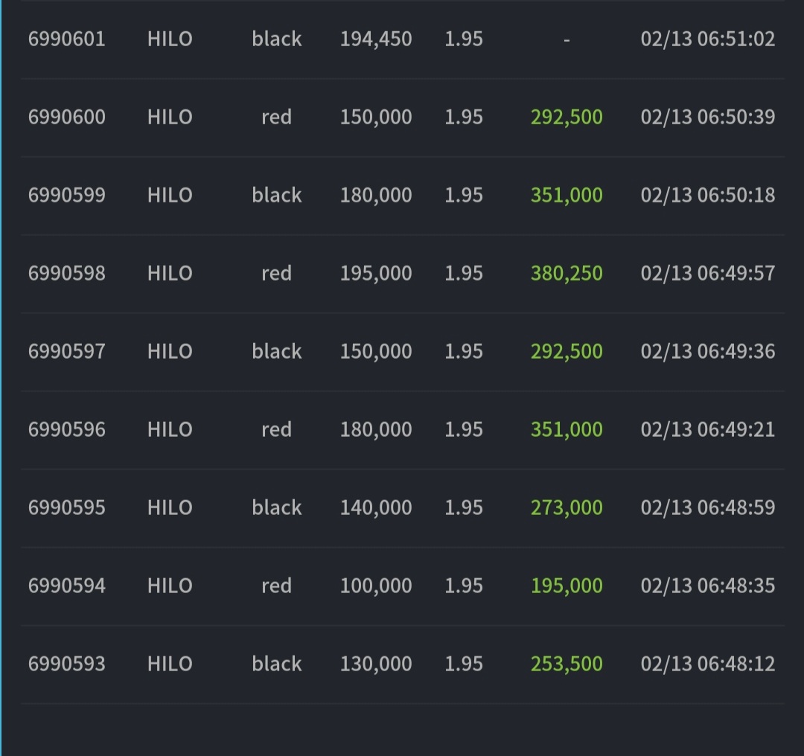Open bet row 6990600
The width and height of the screenshot is (804, 756).
[403, 118]
